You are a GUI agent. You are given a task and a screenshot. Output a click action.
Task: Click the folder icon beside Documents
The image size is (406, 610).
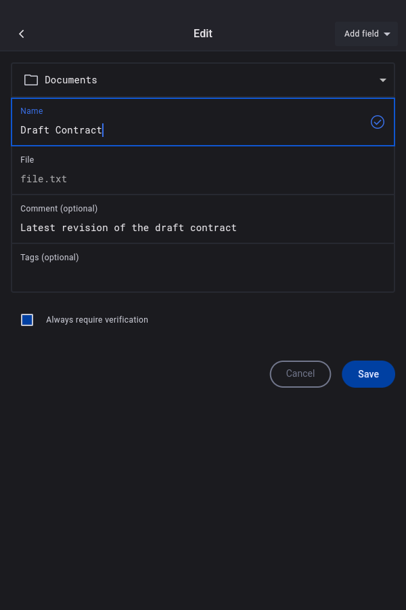pyautogui.click(x=31, y=80)
